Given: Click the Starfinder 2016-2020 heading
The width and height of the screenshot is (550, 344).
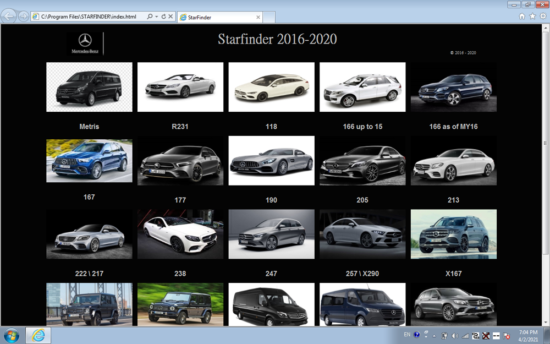Looking at the screenshot, I should tap(277, 39).
